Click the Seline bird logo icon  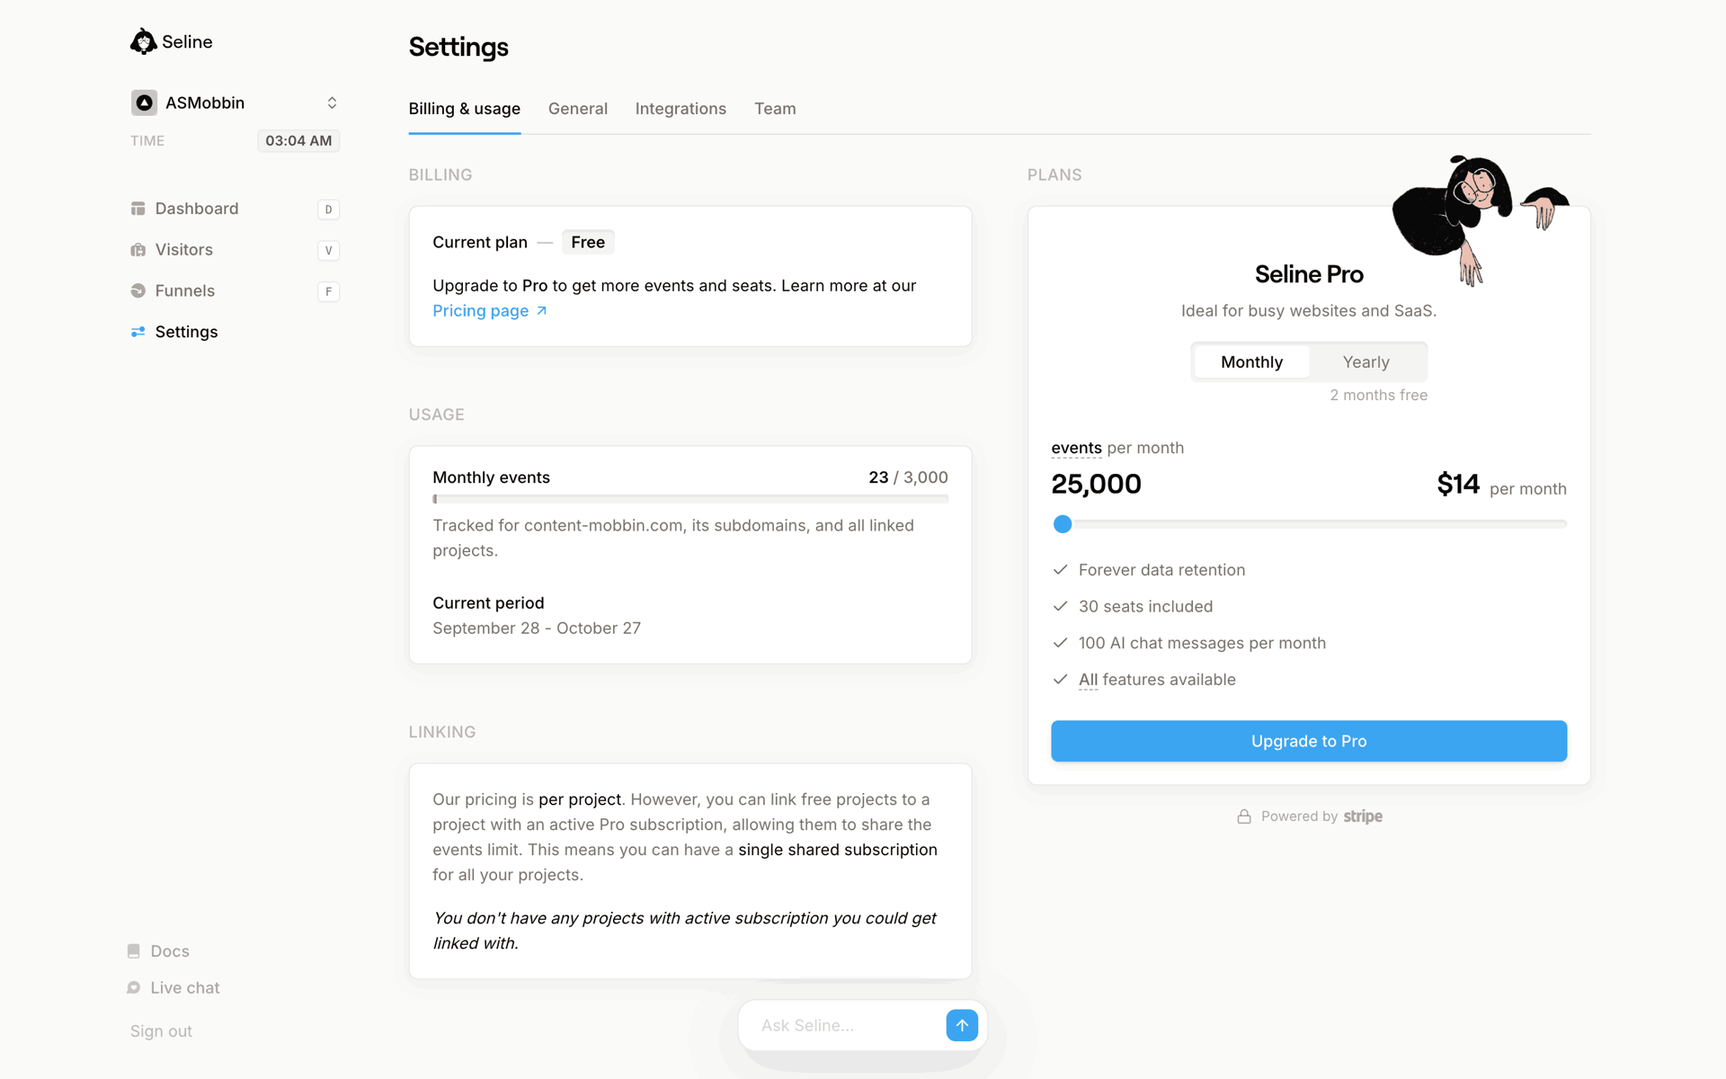coord(143,41)
